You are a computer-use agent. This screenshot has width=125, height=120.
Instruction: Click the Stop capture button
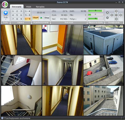47,18
